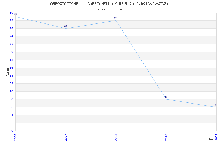Click the y-axis value 14
Image resolution: width=219 pixels, height=142 pixels.
click(x=11, y=76)
